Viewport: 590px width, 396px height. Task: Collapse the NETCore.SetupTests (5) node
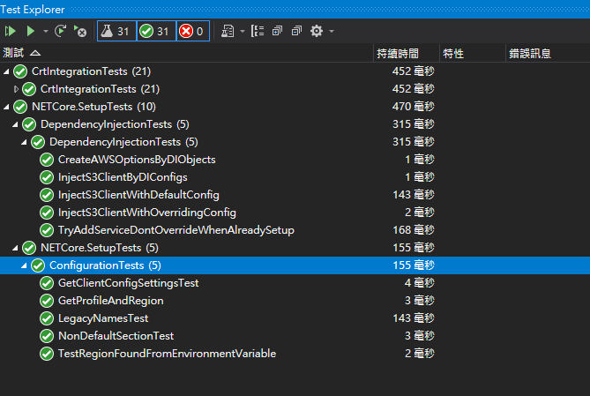coord(15,248)
